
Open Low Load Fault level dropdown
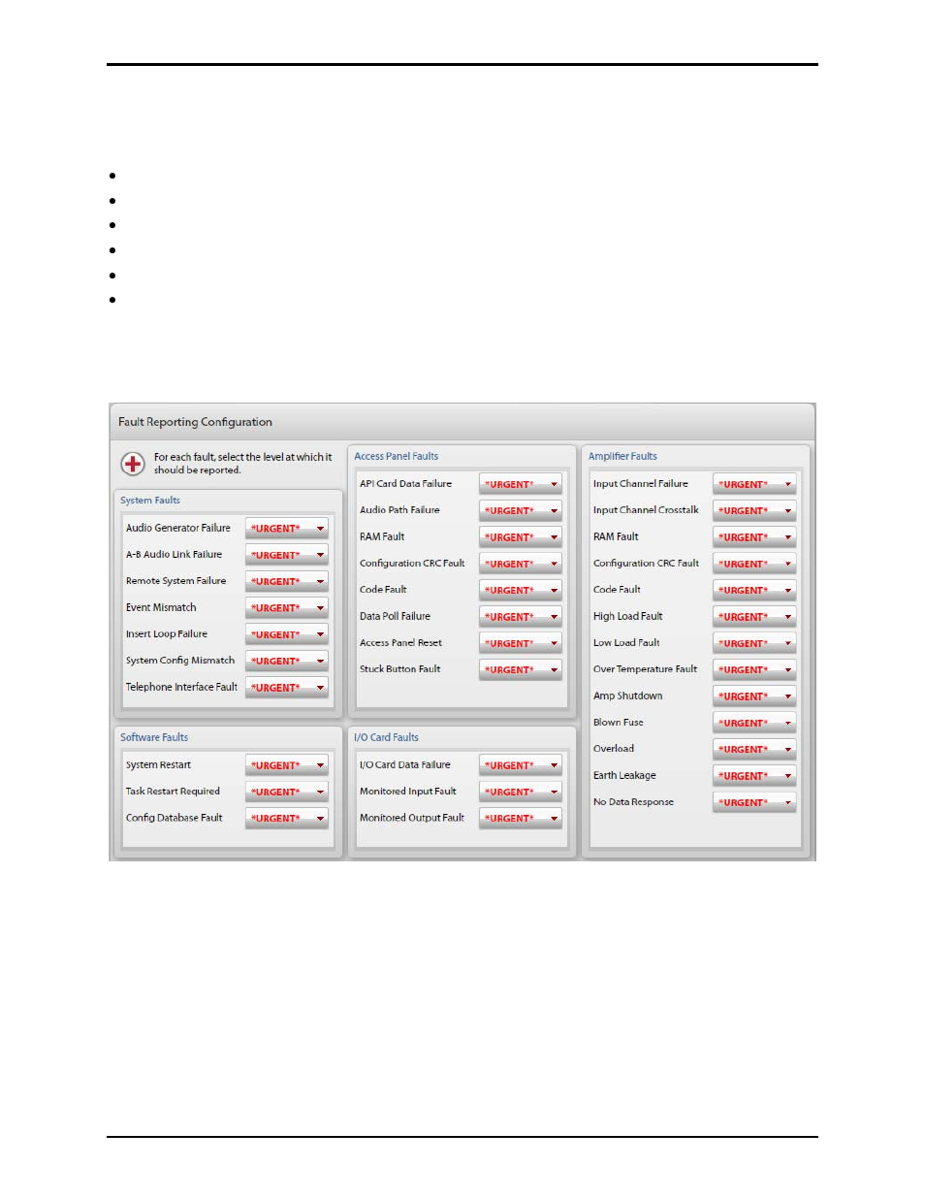point(754,643)
